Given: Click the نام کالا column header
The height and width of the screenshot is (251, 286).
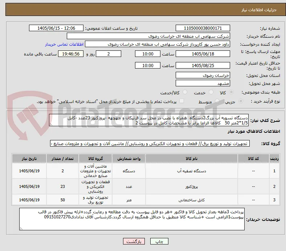Looking at the screenshot, I should pyautogui.click(x=192, y=159).
